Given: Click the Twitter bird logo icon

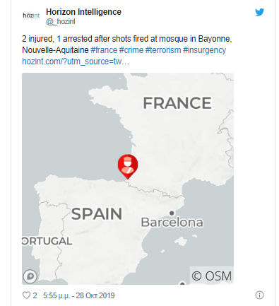Looking at the screenshot, I should [x=259, y=12].
